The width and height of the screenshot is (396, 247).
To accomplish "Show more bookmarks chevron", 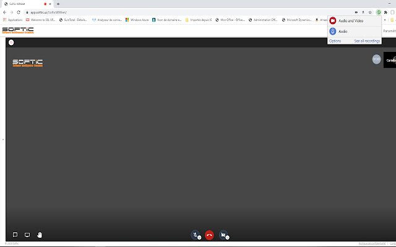I will point(385,20).
